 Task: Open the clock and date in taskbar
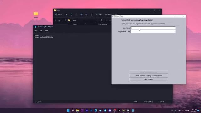193,110
